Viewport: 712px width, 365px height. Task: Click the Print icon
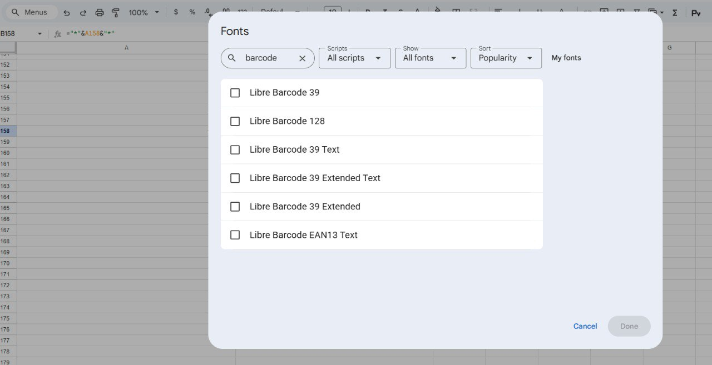pos(100,13)
